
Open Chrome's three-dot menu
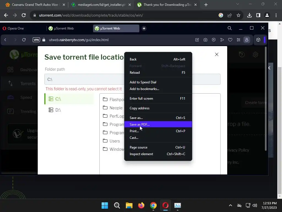(x=276, y=15)
